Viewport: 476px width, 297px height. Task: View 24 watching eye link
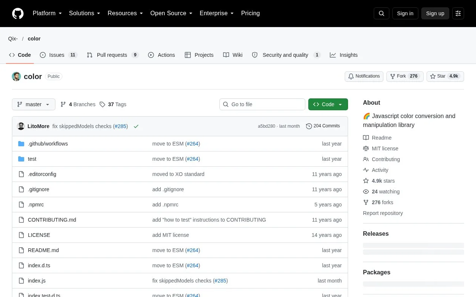click(x=381, y=192)
